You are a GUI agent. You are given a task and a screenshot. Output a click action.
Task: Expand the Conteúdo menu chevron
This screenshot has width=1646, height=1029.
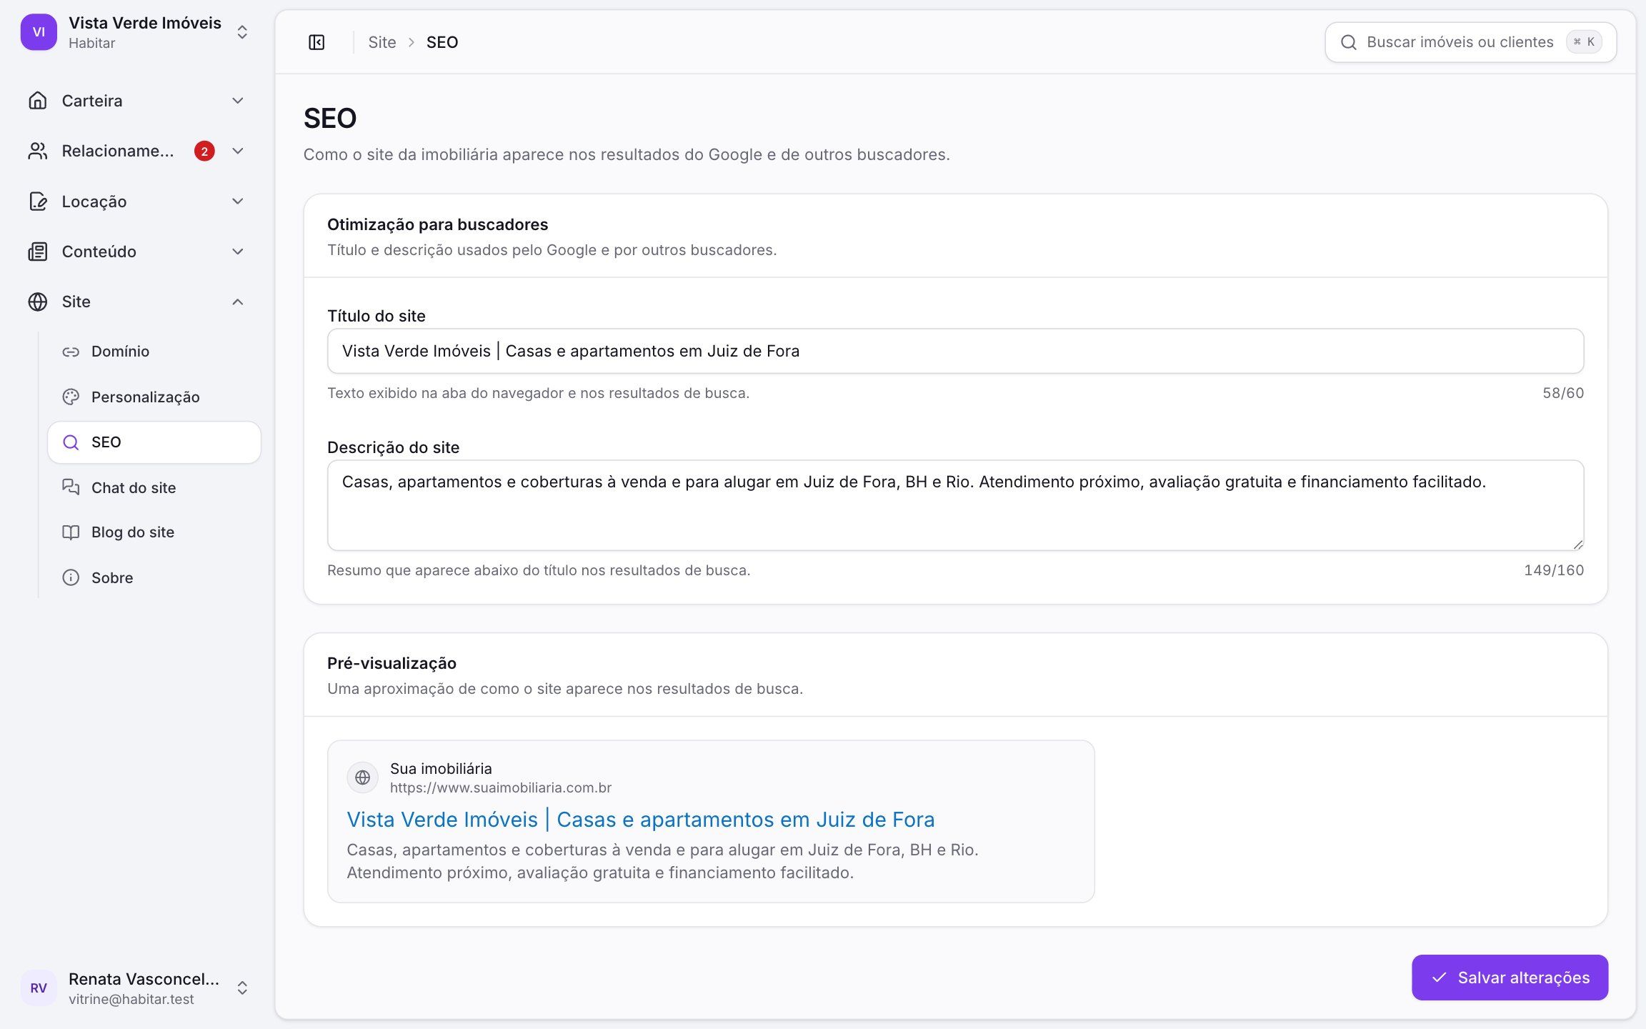tap(238, 252)
